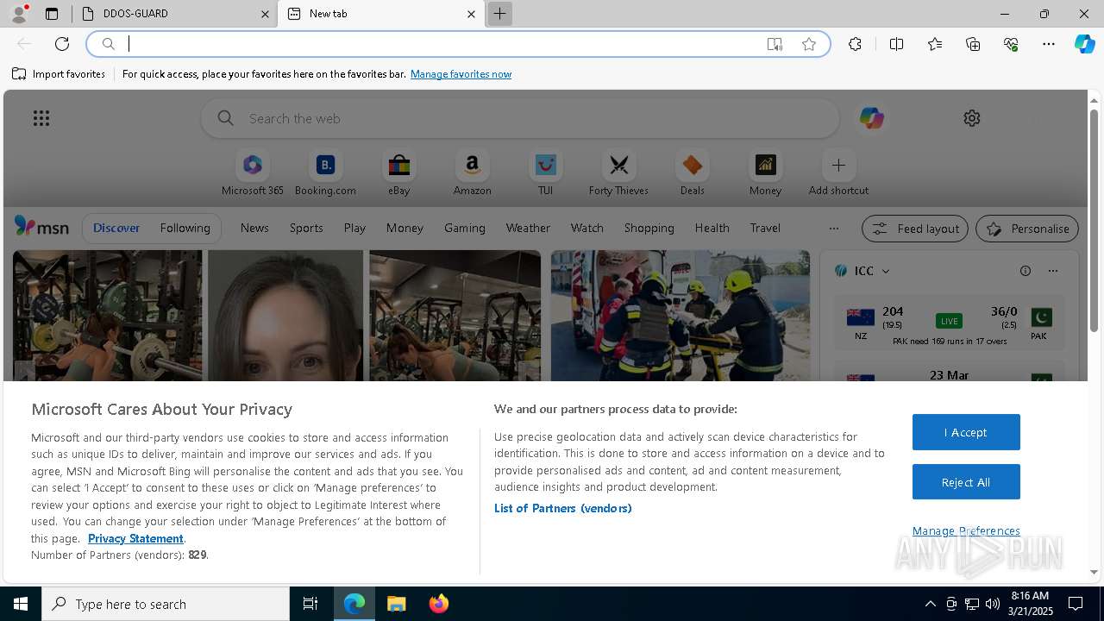Expand the ICC league dropdown
This screenshot has height=621, width=1104.
tap(886, 271)
